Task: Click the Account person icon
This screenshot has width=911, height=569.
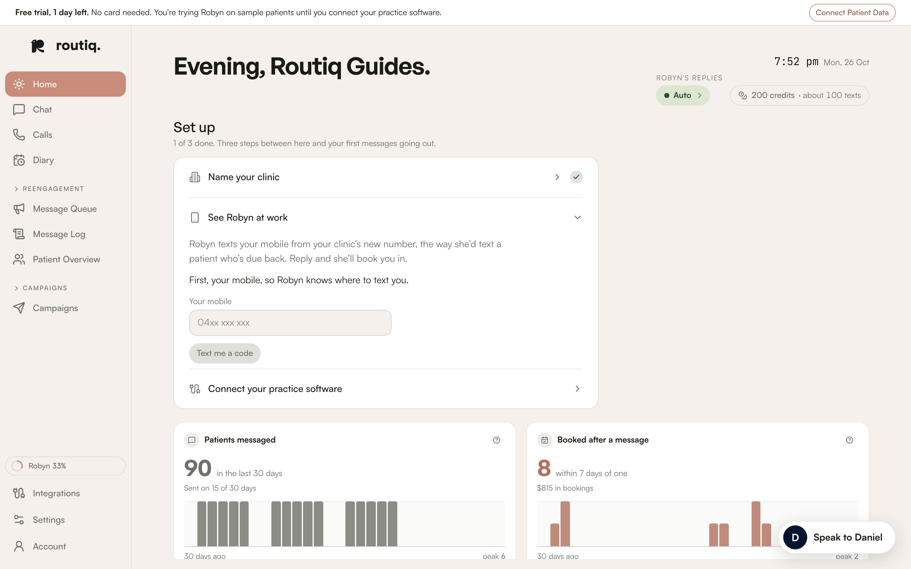Action: (19, 546)
